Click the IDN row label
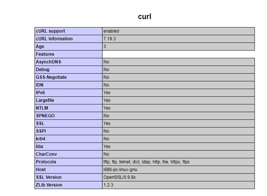The height and width of the screenshot is (196, 267). click(40, 85)
